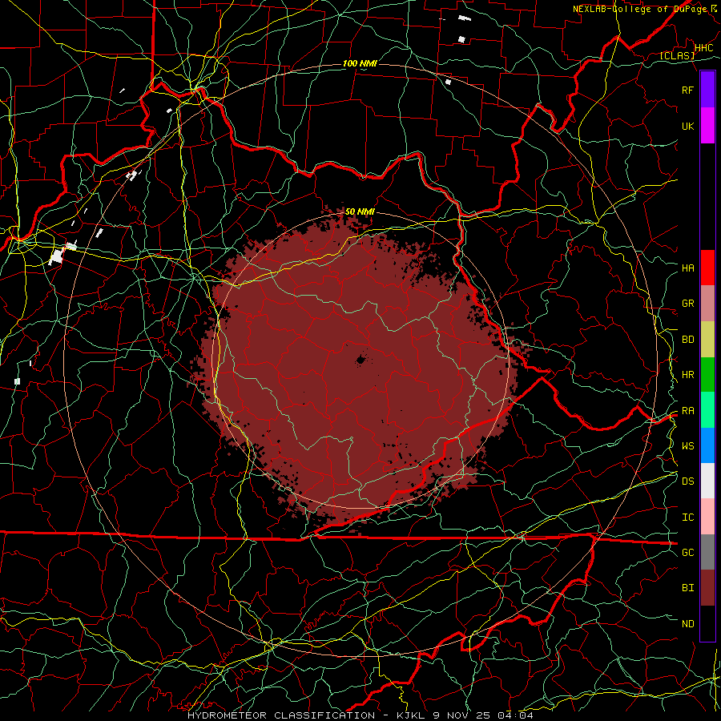Click the GR pink legend swatch
The image size is (721, 721).
(x=707, y=304)
